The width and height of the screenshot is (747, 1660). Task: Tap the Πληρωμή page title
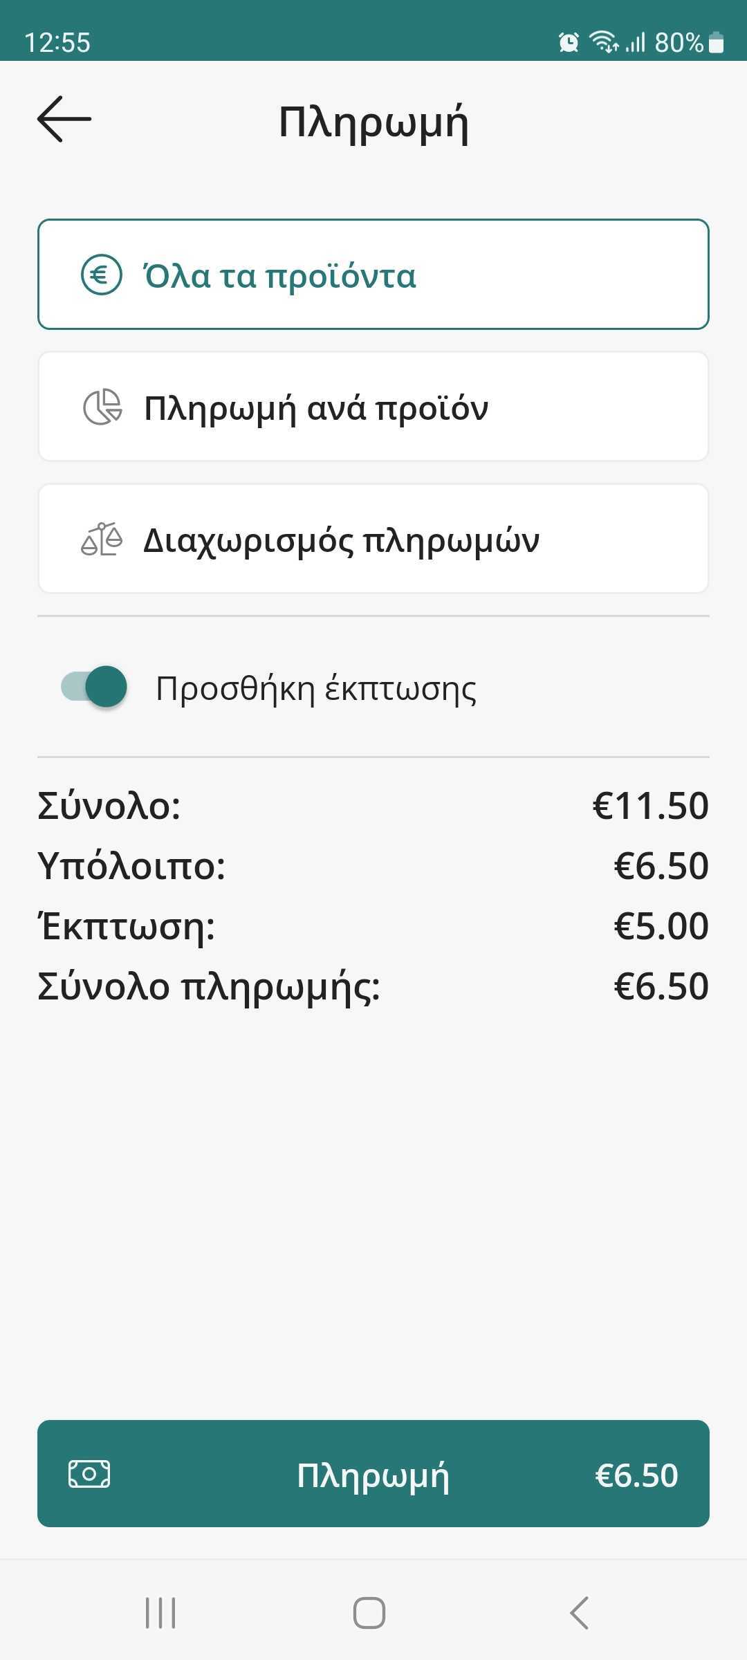(373, 123)
